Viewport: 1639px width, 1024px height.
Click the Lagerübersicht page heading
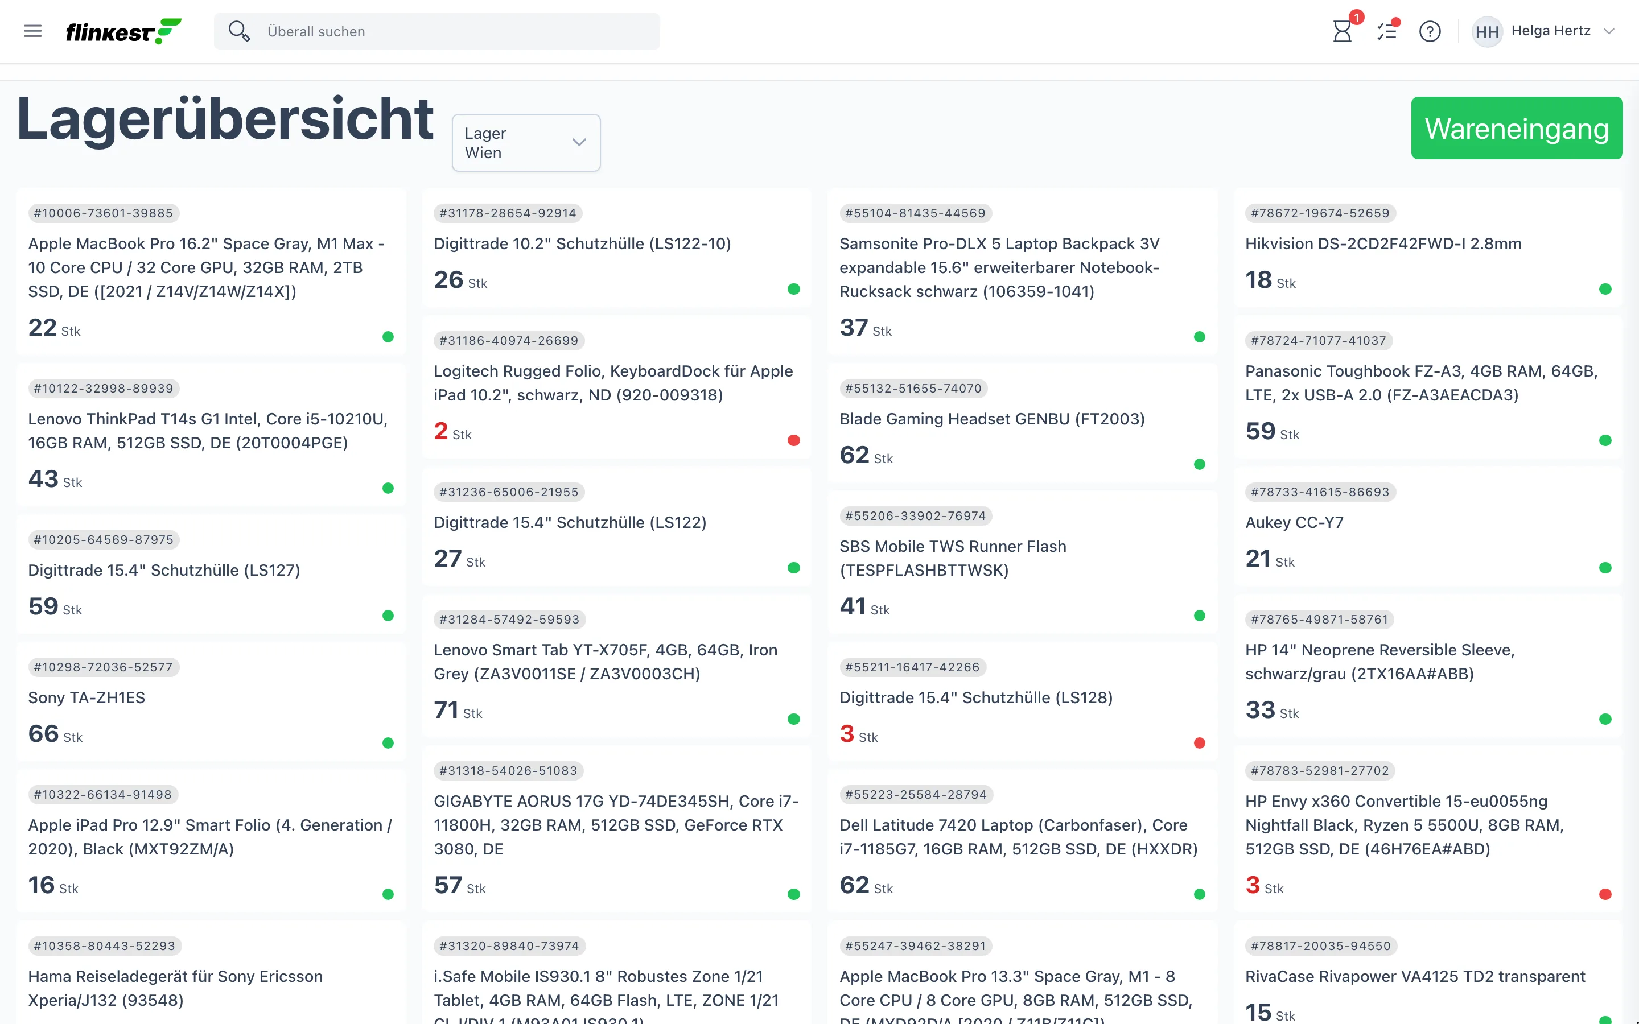pos(225,119)
